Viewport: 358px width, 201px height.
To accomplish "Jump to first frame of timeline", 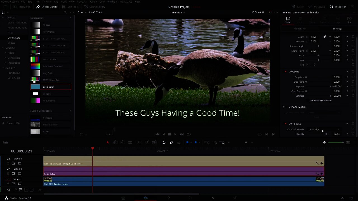I will coord(157,134).
